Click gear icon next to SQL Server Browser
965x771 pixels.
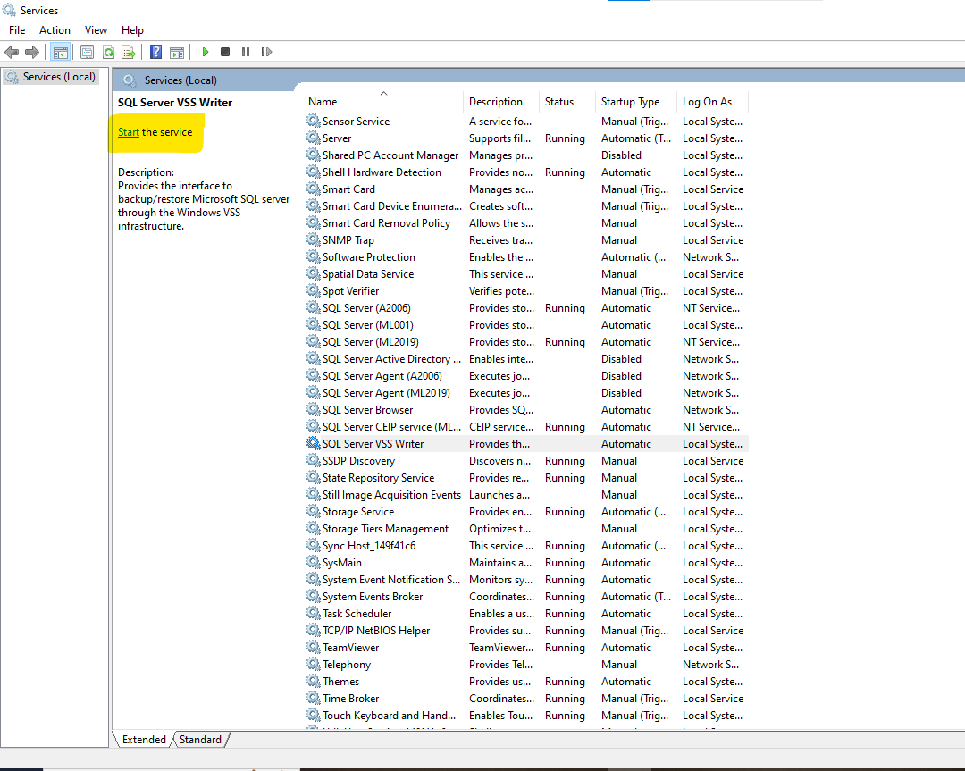(314, 409)
